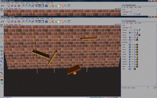Open the NURBS objects flyout in front window
The image size is (157, 98).
(x=53, y=22)
